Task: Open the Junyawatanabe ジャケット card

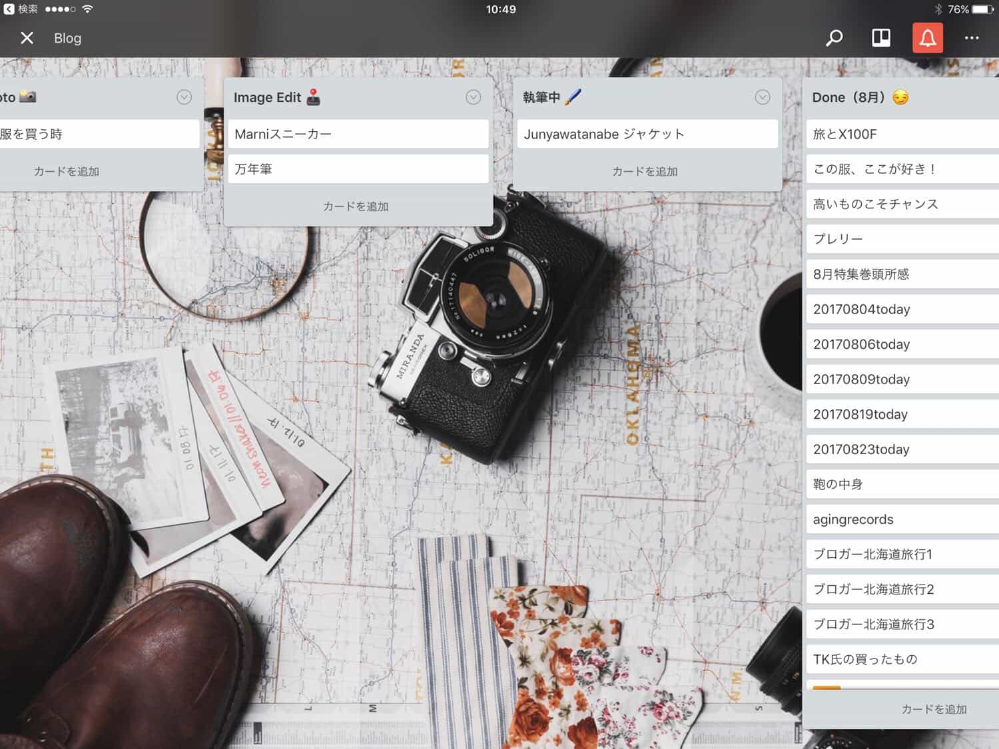Action: pyautogui.click(x=647, y=134)
